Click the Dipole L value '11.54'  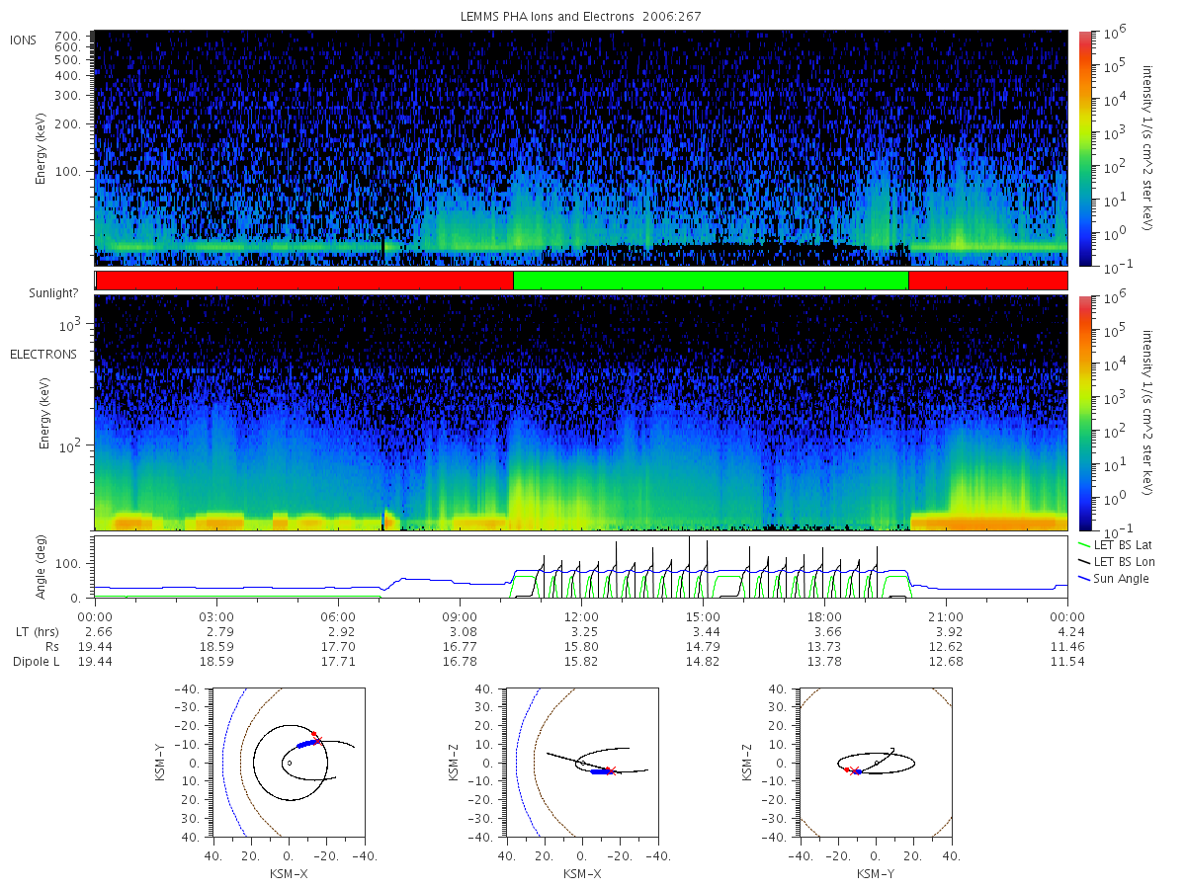click(x=1067, y=662)
